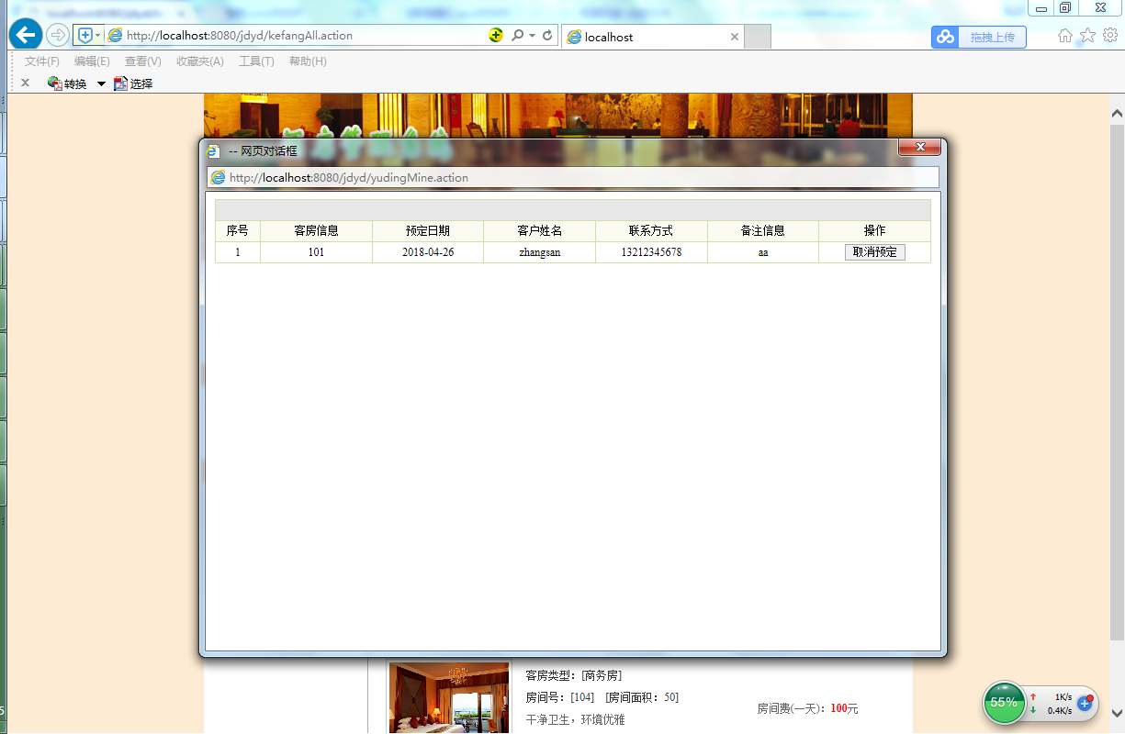Expand the 转换 dropdown arrow
This screenshot has width=1125, height=734.
[101, 83]
